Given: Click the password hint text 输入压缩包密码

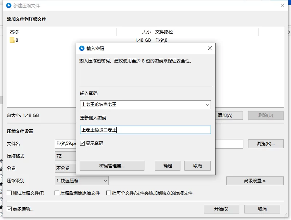Looking at the screenshot, I should click(135, 61).
